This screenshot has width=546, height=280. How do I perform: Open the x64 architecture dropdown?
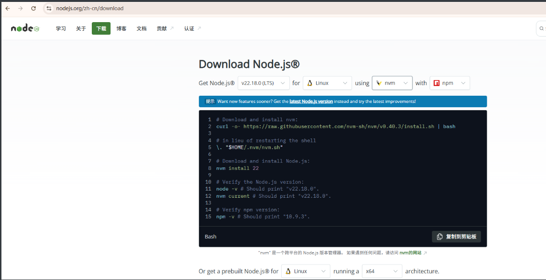[x=382, y=271]
